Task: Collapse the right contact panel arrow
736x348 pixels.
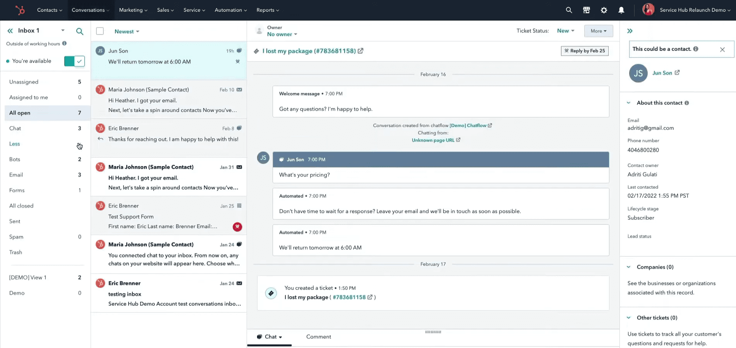Action: (x=630, y=31)
